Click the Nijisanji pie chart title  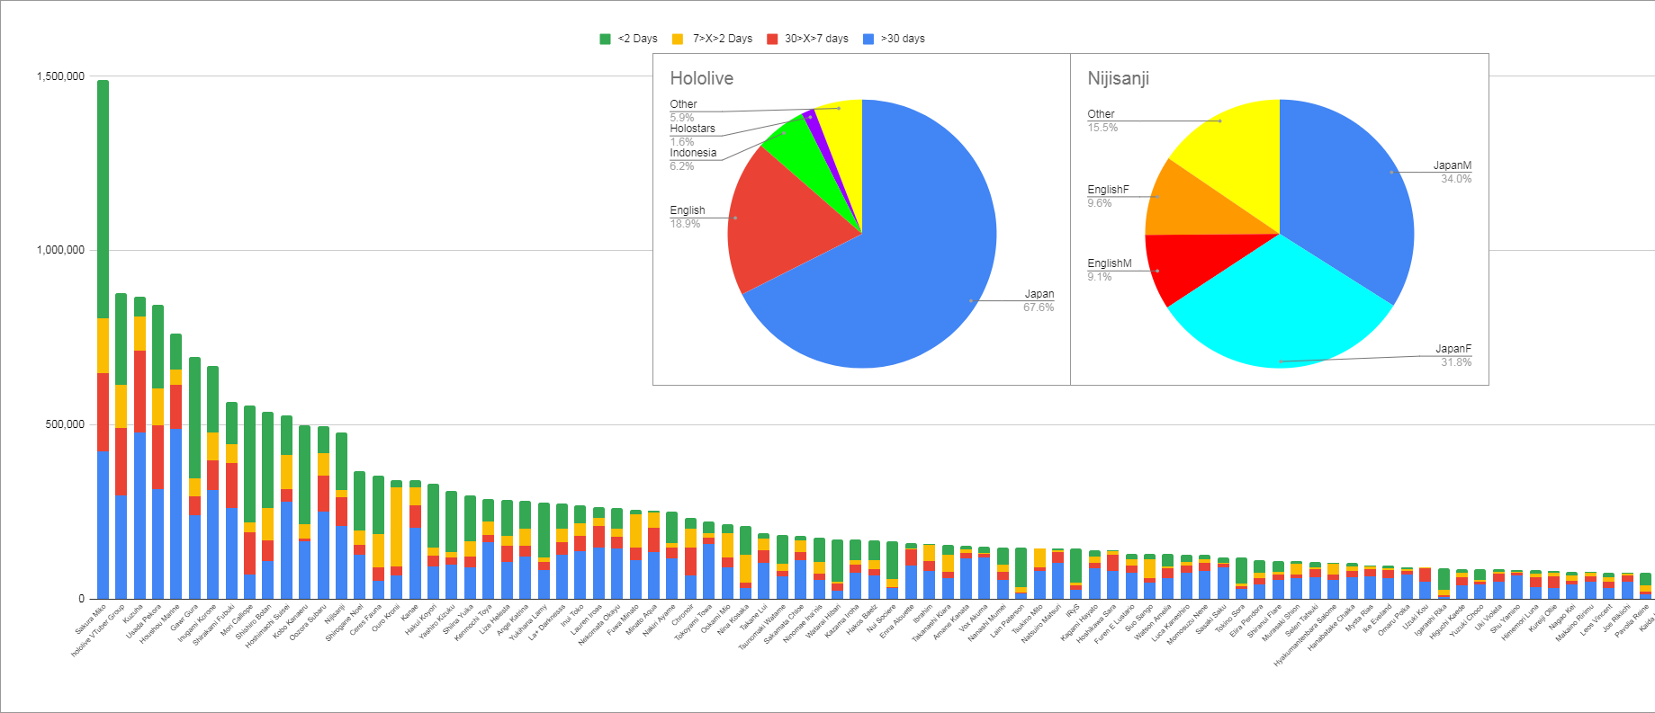1118,78
